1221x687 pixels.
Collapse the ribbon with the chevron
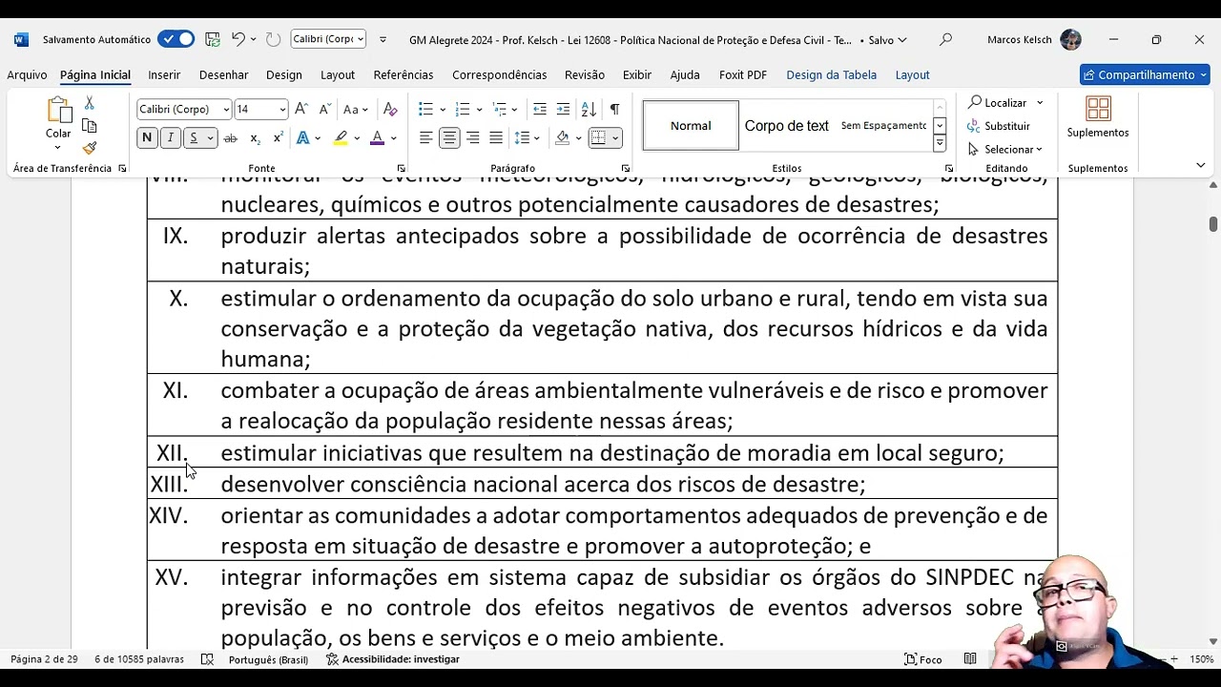coord(1201,165)
